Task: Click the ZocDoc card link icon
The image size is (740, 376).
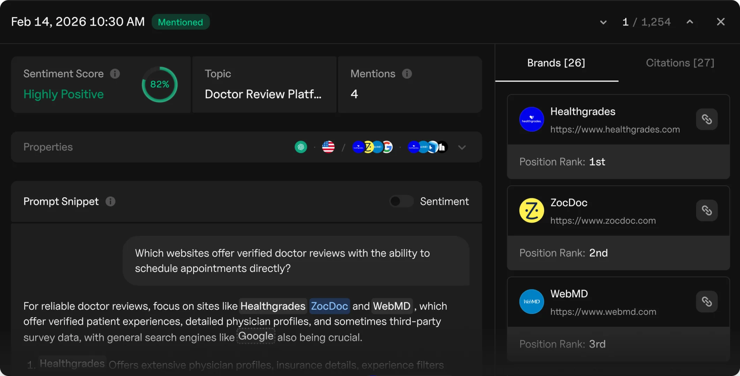Action: click(x=706, y=210)
